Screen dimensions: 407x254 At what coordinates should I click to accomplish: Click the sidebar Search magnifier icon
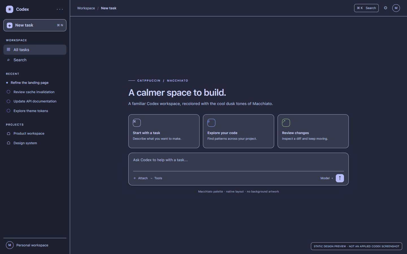click(8, 60)
